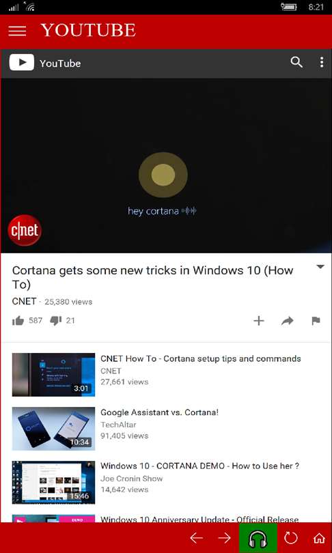Reload the page with refresh icon
The height and width of the screenshot is (553, 332).
291,538
